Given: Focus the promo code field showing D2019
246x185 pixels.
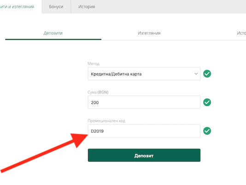Looking at the screenshot, I should 144,131.
